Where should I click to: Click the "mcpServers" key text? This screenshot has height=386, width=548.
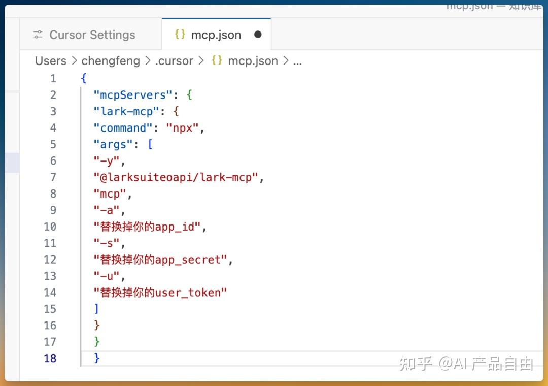pyautogui.click(x=133, y=95)
